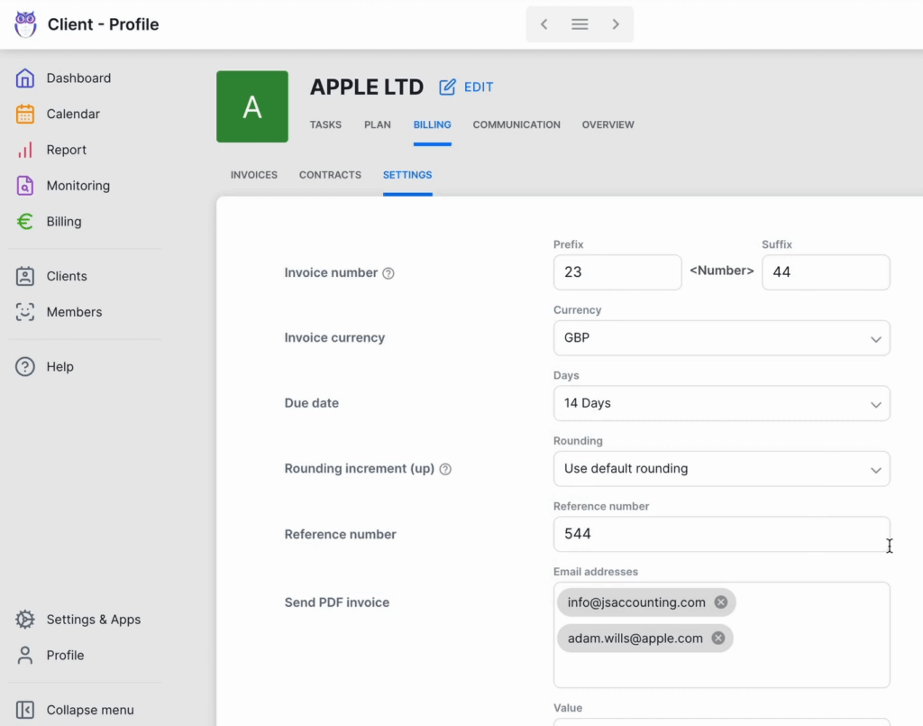Open Report bar chart icon
923x726 pixels.
click(x=25, y=151)
